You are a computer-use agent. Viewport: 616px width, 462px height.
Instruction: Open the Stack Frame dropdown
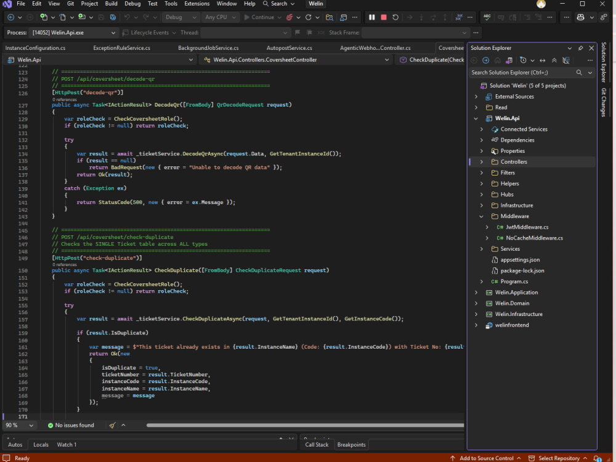point(415,33)
